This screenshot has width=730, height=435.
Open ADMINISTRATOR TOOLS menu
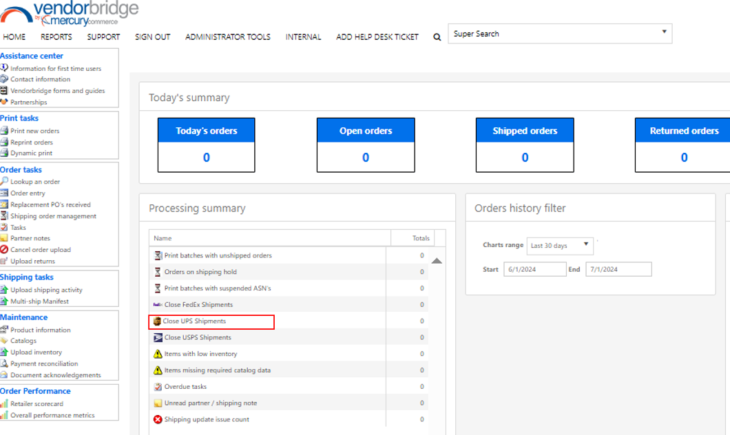228,36
